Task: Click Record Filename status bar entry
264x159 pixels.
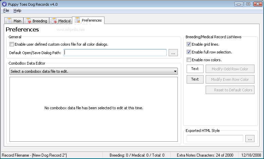Action: 34,155
